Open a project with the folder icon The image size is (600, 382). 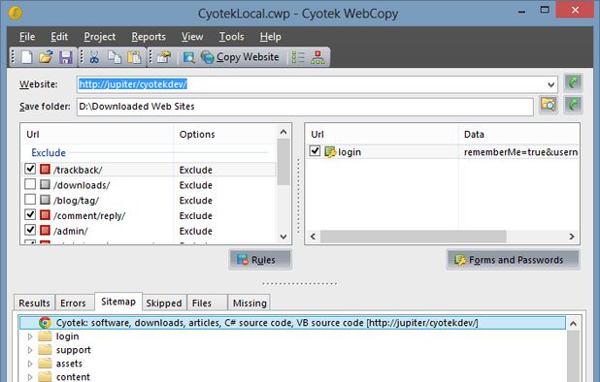tap(46, 57)
